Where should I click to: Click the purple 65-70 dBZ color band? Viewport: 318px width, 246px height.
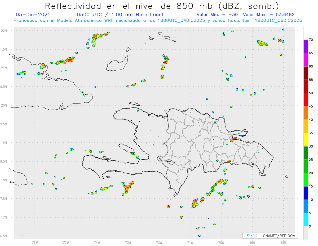[x=306, y=46]
